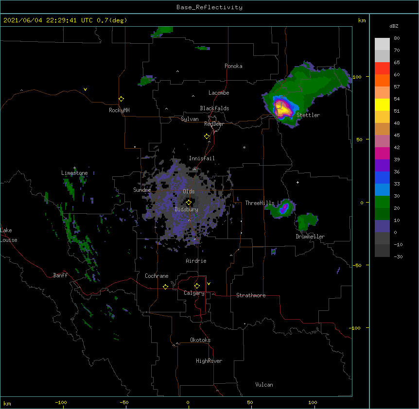Click the Lake Louise label
This screenshot has height=409, width=419.
[x=9, y=235]
